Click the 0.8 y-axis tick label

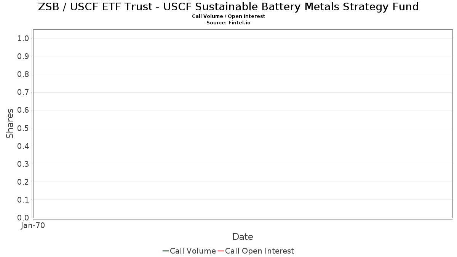tap(23, 74)
